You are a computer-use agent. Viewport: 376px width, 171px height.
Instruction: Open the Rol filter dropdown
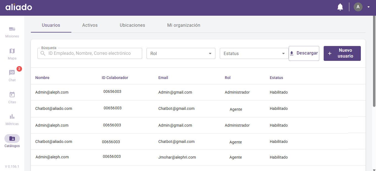pos(181,53)
